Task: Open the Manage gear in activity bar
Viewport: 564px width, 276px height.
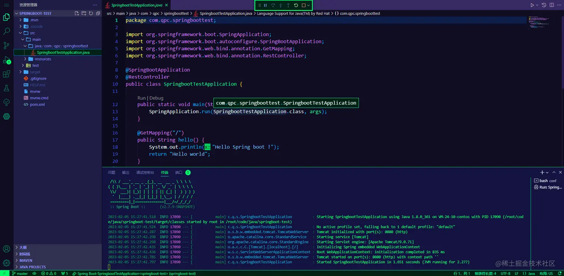Action: pyautogui.click(x=6, y=263)
